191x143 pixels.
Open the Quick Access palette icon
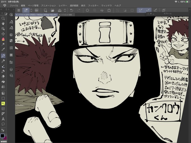[11, 15]
